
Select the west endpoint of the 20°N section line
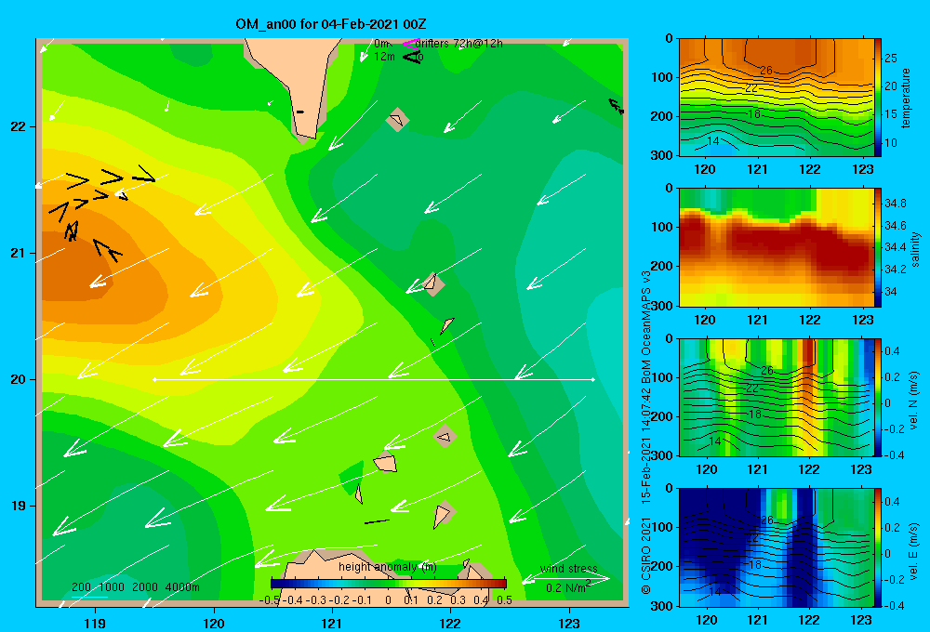coord(154,379)
